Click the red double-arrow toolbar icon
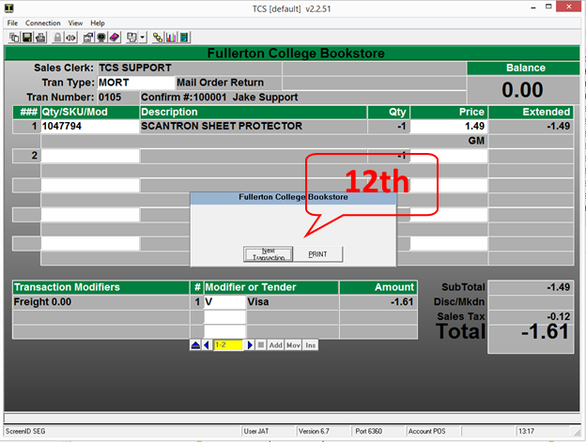This screenshot has width=586, height=443. tap(70, 38)
